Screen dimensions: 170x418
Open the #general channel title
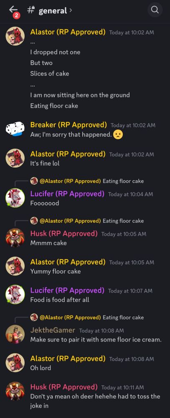click(x=49, y=11)
